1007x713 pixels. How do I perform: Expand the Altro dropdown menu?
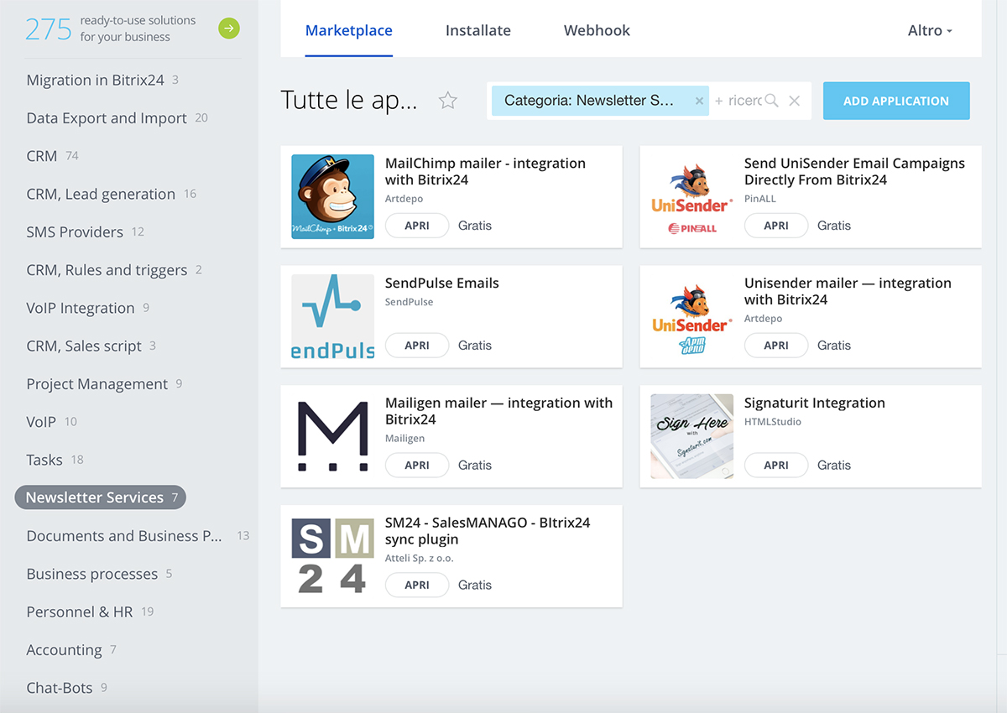point(930,30)
